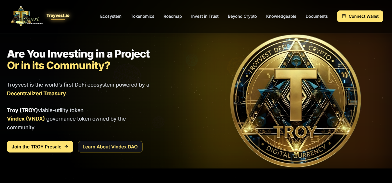
Task: Navigate to the Knowledgeable section
Action: click(281, 16)
